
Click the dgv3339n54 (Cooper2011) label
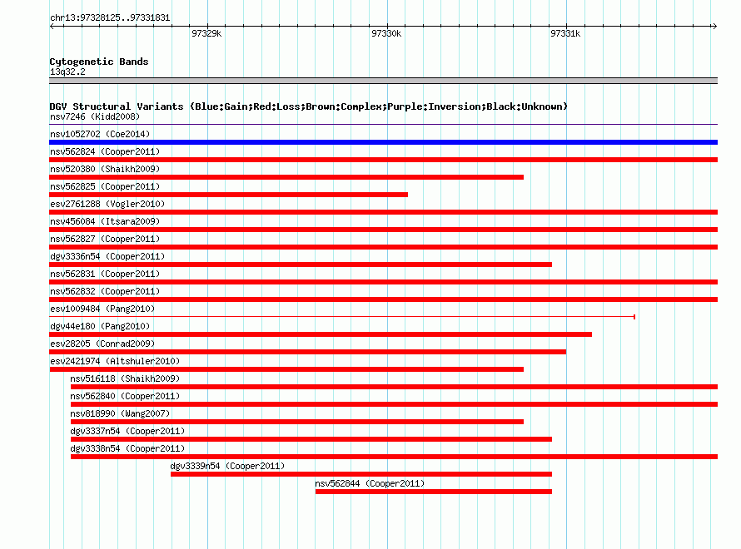coord(228,466)
